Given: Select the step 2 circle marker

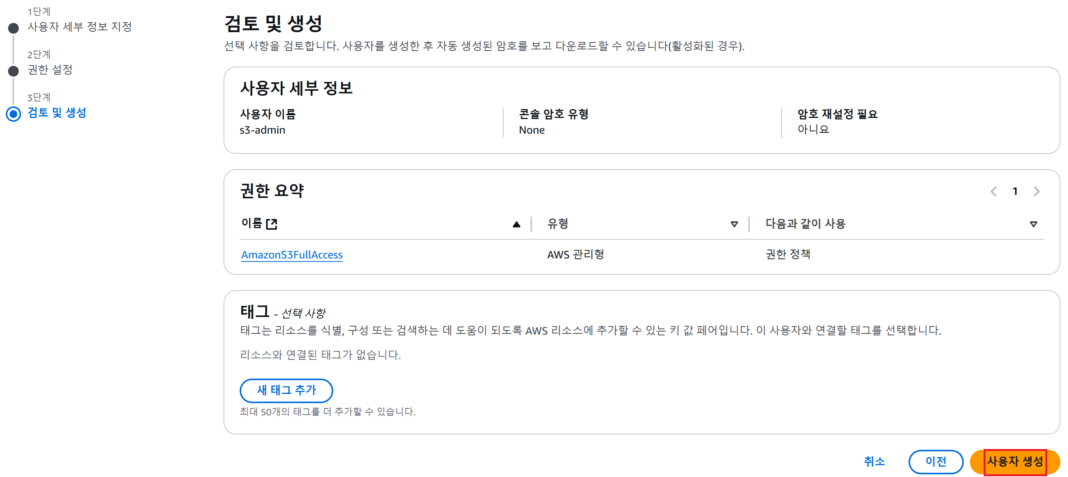Looking at the screenshot, I should pyautogui.click(x=14, y=71).
